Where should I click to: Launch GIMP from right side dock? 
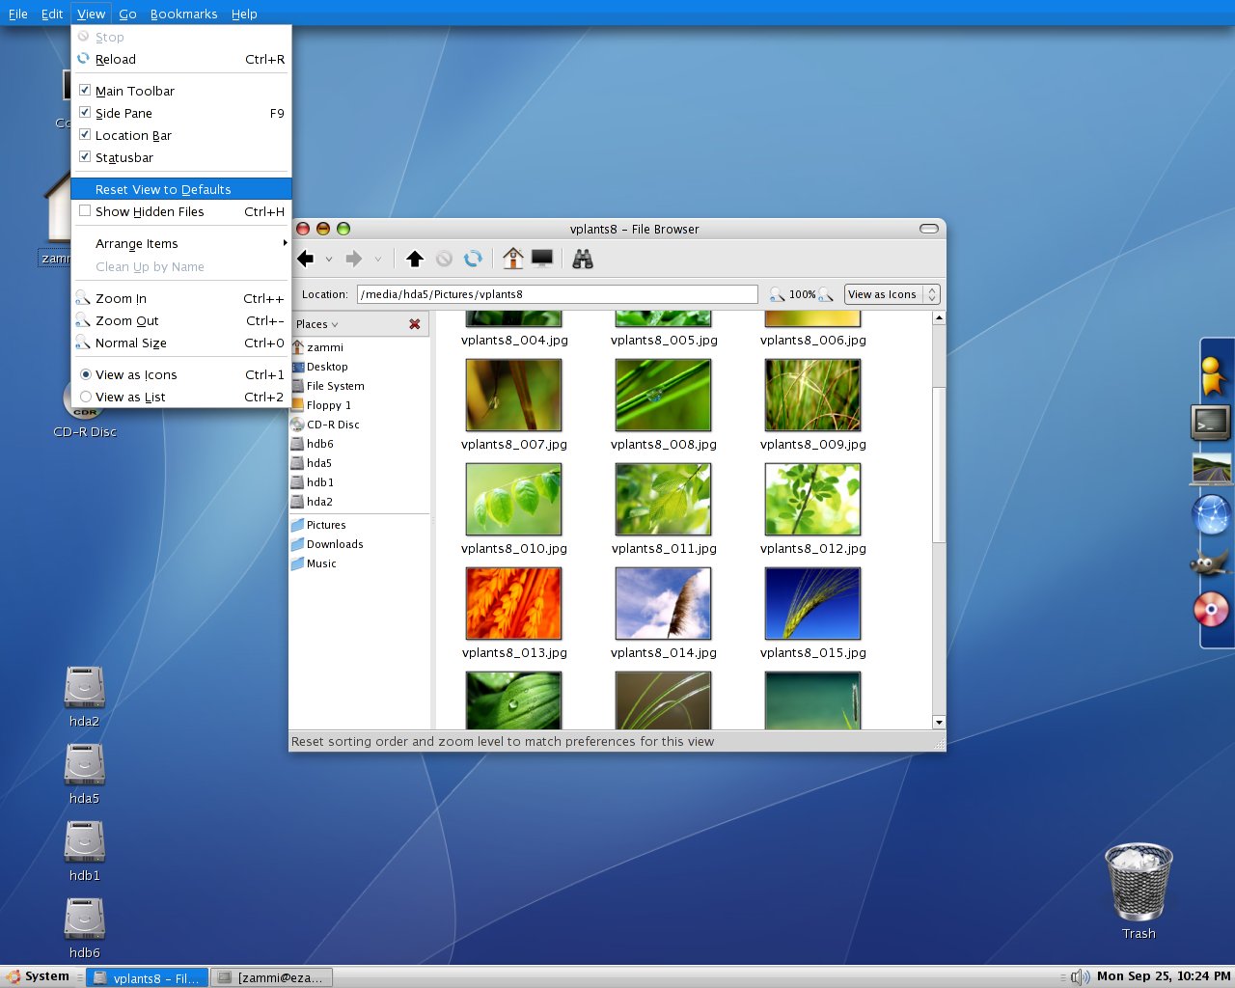pyautogui.click(x=1211, y=563)
